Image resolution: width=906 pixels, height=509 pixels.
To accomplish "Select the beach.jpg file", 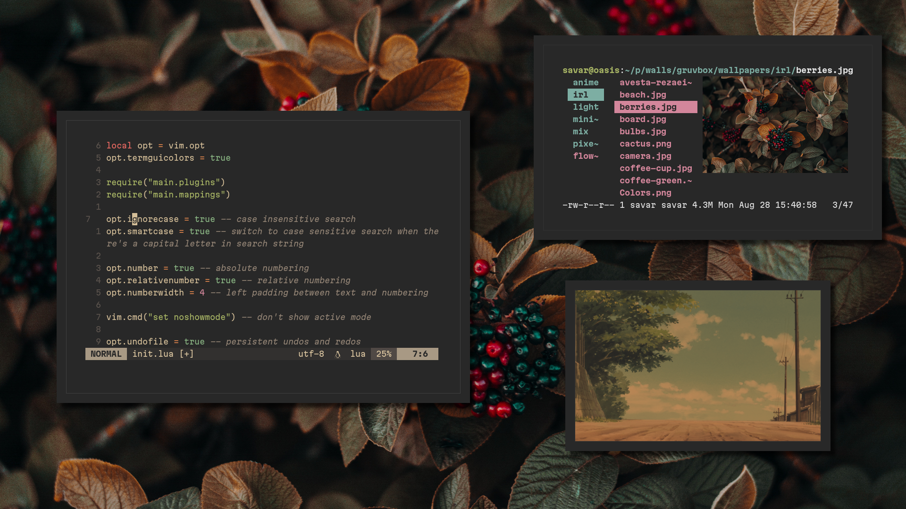I will [643, 95].
